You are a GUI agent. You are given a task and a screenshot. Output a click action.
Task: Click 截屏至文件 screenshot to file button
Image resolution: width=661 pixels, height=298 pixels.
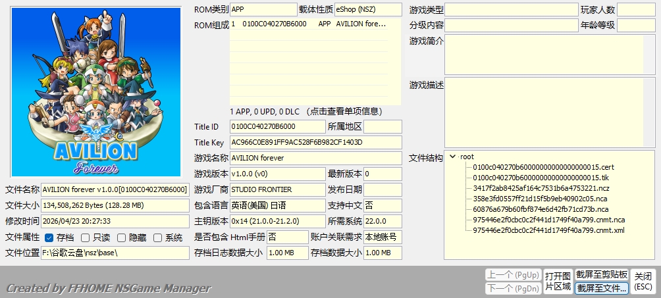click(x=602, y=288)
